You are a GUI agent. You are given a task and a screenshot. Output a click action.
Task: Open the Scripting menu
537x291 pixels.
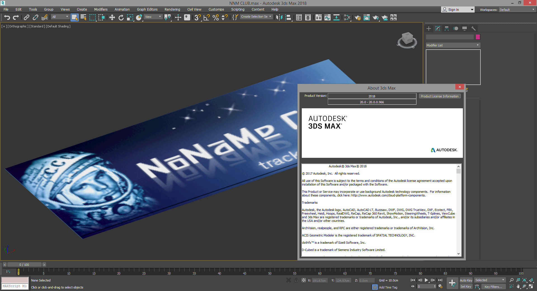point(238,9)
